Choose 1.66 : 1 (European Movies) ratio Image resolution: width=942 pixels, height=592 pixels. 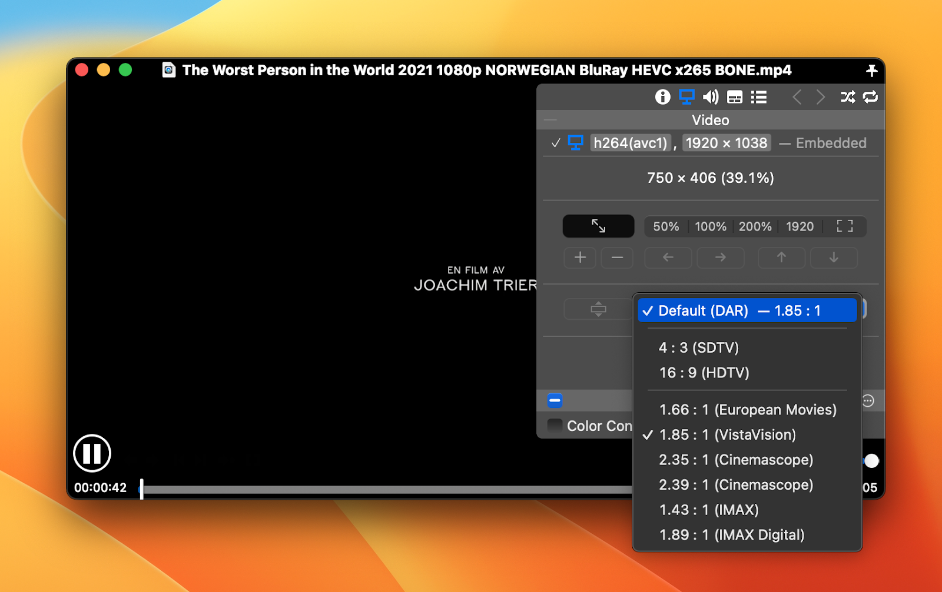pos(747,410)
